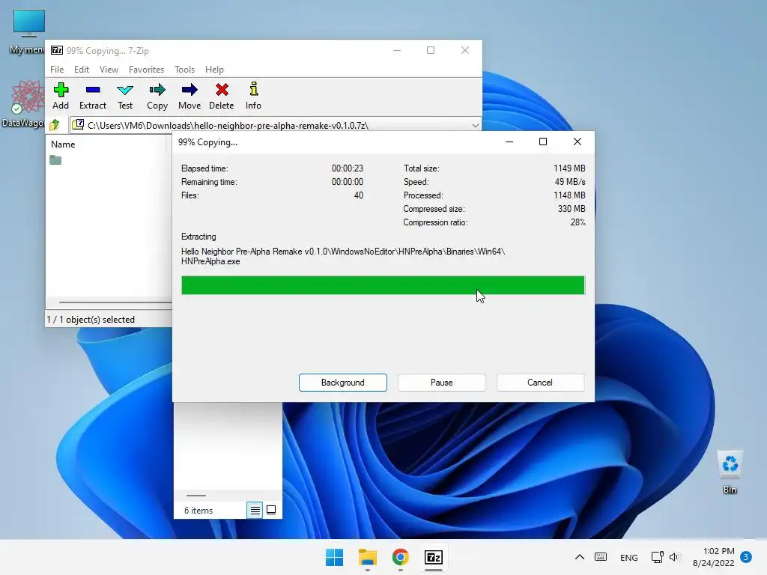Click the Move toolbar icon
Image resolution: width=767 pixels, height=575 pixels.
(x=190, y=96)
